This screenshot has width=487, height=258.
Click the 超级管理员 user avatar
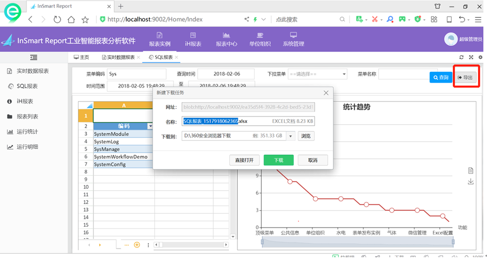(451, 39)
